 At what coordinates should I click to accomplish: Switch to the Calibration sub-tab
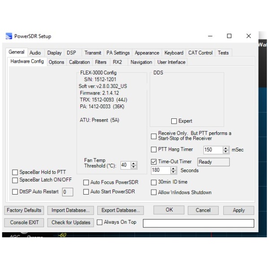(79, 62)
